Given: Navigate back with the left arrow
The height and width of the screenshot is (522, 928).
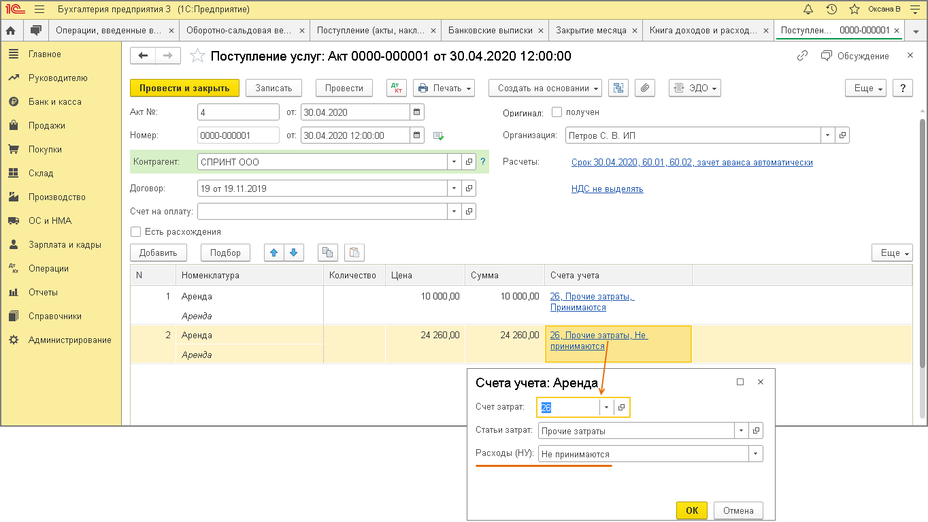Looking at the screenshot, I should 143,56.
